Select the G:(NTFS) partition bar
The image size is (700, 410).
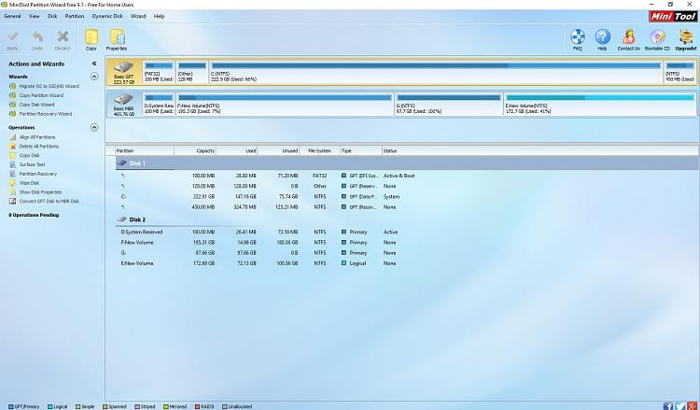449,104
